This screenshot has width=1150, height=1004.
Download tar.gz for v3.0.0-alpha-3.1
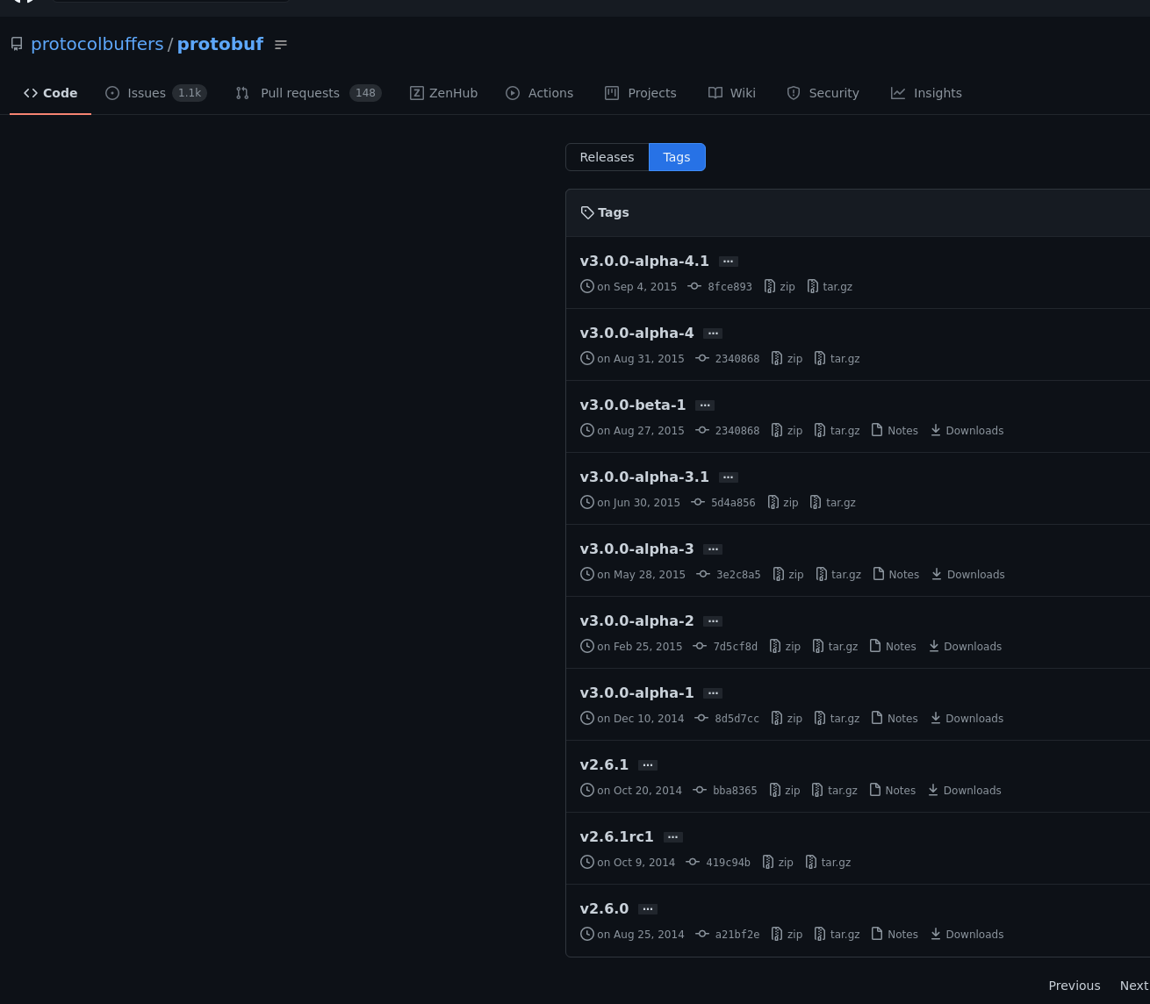(832, 503)
